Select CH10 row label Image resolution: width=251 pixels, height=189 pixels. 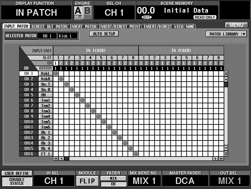[29, 122]
